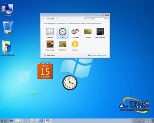This screenshot has height=123, width=154.
Task: Click the system clock in the taskbar
Action: click(x=148, y=121)
